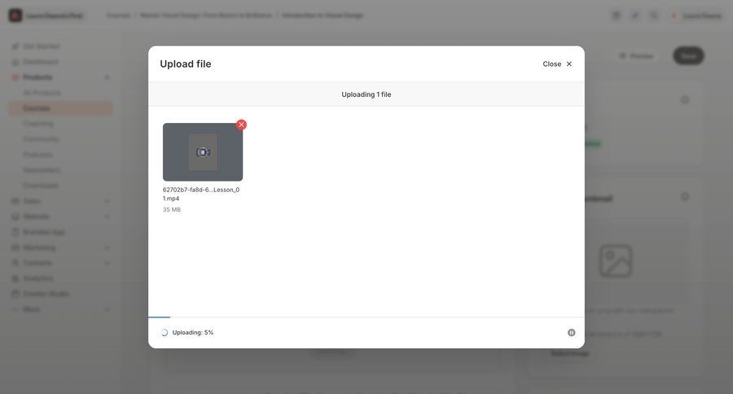This screenshot has width=733, height=394.
Task: Open the search icon in top bar
Action: coord(654,15)
